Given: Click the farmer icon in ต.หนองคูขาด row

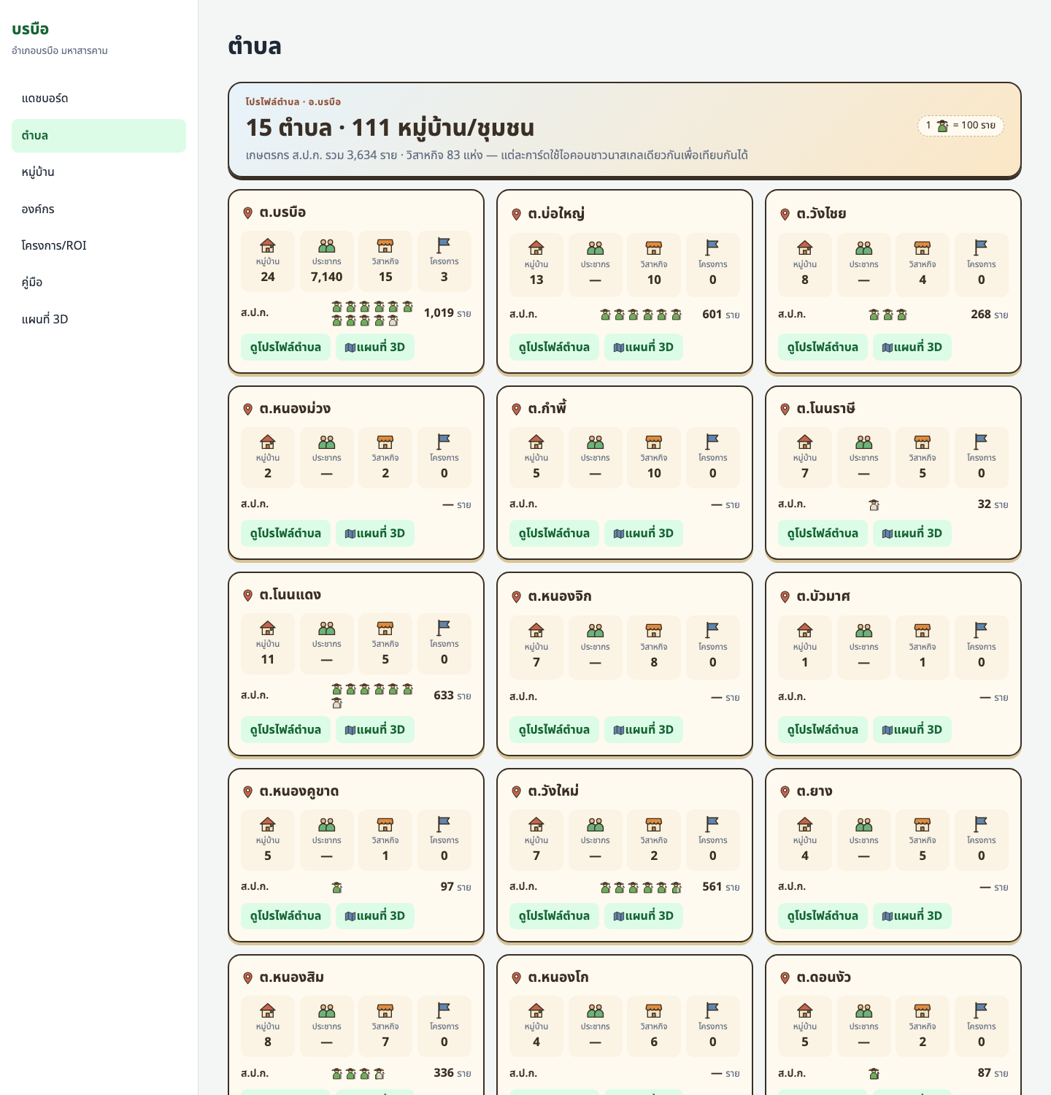Looking at the screenshot, I should (x=336, y=888).
